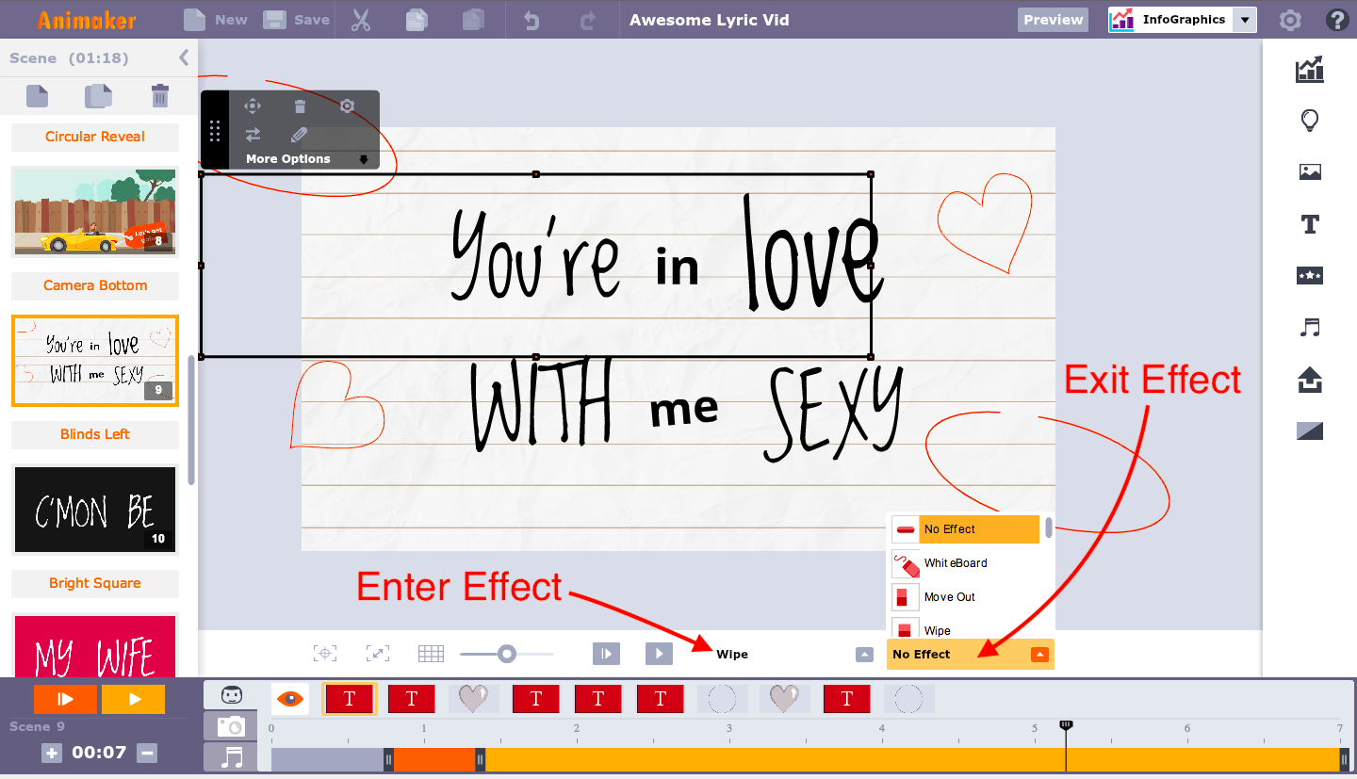The height and width of the screenshot is (779, 1357).
Task: Open the background gradient icon
Action: (x=1310, y=431)
